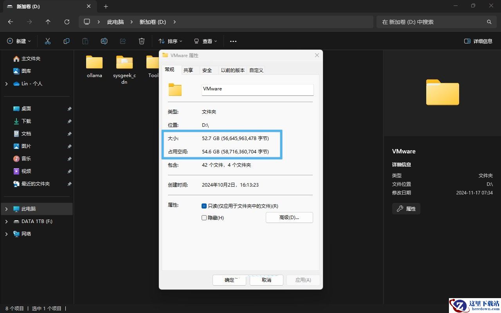Click the Cancel (取消) button

point(267,280)
